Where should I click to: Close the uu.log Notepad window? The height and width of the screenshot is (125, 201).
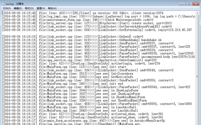[x=196, y=4]
